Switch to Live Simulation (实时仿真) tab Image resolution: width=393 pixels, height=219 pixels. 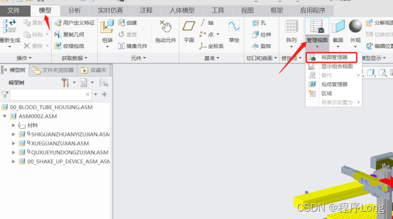click(x=110, y=11)
